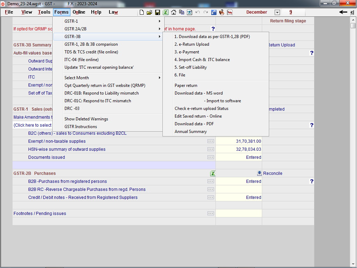Choose '5. Set-off Liability' menu entry
Screen dimensions: 357x268
click(x=191, y=67)
